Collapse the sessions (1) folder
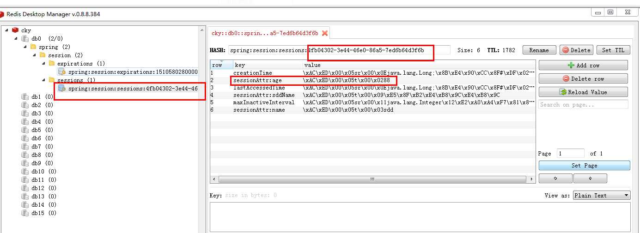640x233 pixels. (43, 80)
